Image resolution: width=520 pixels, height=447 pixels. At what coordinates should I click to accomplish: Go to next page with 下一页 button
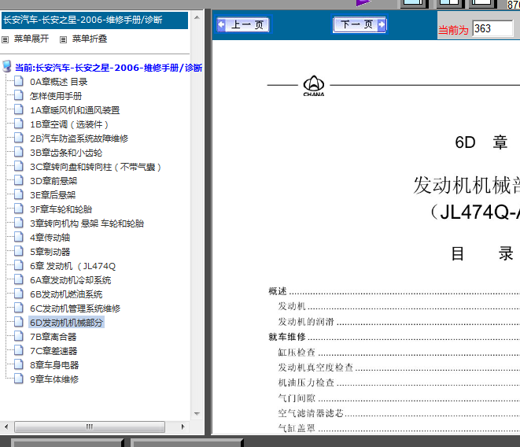click(360, 24)
